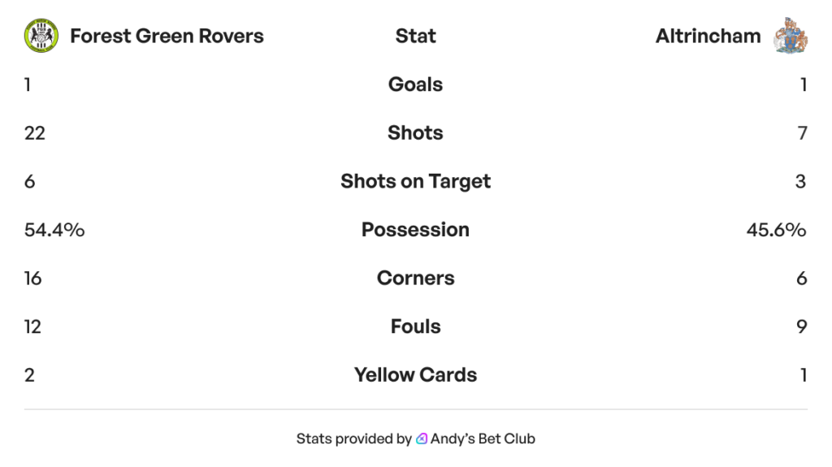832x467 pixels.
Task: Click the Shots stat label
Action: point(415,132)
